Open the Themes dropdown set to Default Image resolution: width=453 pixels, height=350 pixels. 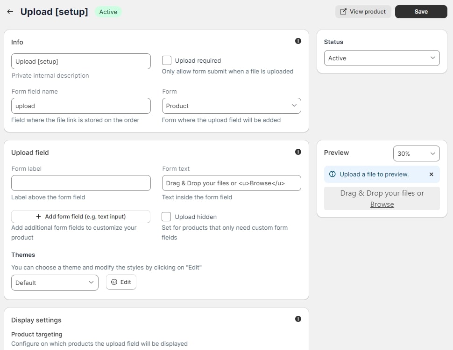(x=55, y=283)
